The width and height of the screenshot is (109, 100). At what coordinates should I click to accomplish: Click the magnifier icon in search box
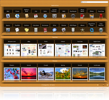click(82, 2)
